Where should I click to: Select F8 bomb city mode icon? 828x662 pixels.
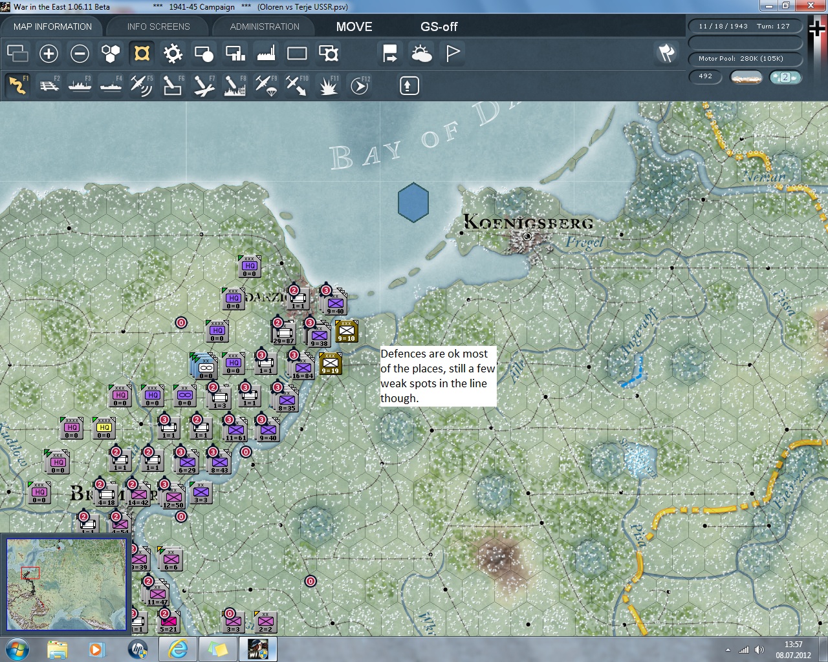coord(235,85)
